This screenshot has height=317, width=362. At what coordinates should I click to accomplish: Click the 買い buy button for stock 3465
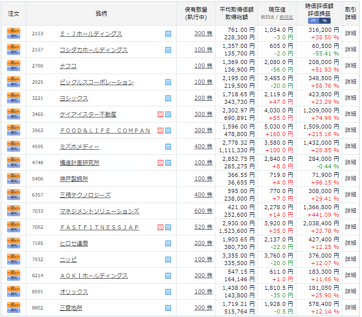(14, 111)
